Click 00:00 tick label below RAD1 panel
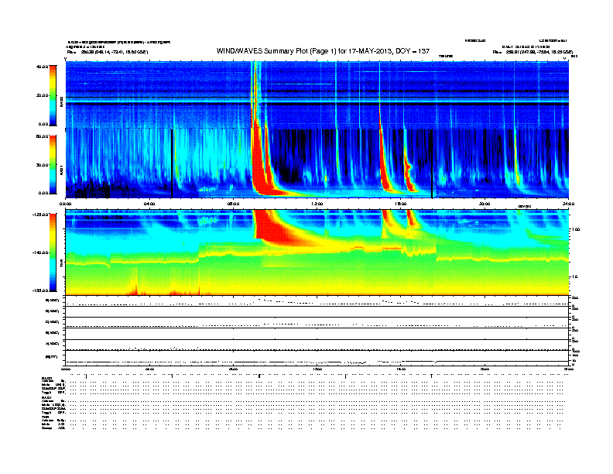 pyautogui.click(x=65, y=204)
